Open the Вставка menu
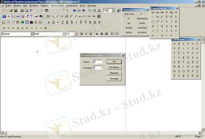Image resolution: width=205 pixels, height=139 pixels. click(34, 6)
